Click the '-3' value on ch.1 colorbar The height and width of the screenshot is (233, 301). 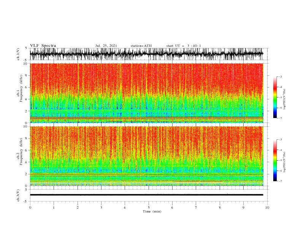(x=280, y=77)
